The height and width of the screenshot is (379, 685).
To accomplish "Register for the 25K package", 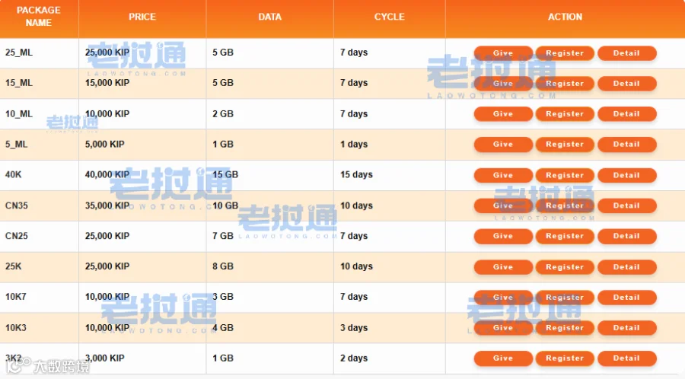I will pyautogui.click(x=565, y=267).
